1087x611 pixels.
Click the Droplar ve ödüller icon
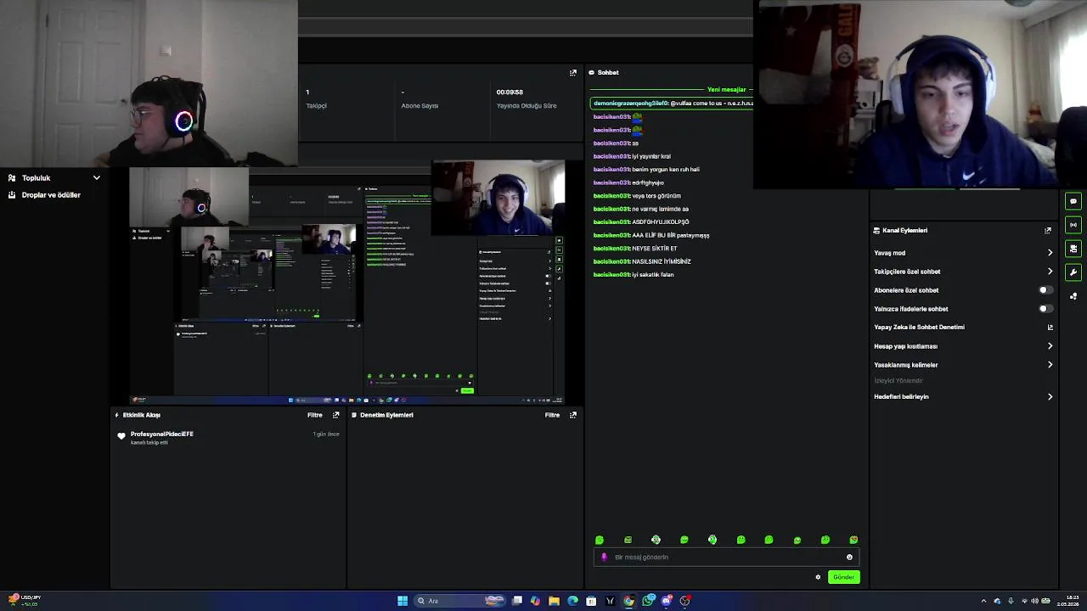(12, 194)
